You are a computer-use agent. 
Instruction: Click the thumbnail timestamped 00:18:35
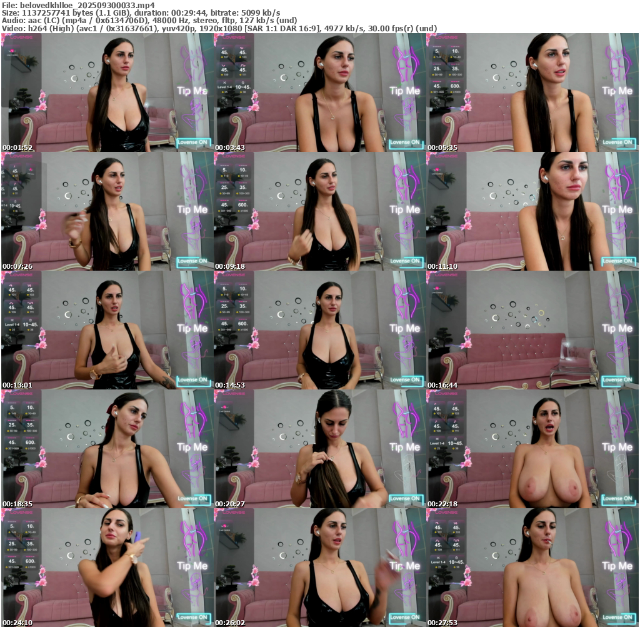[107, 449]
